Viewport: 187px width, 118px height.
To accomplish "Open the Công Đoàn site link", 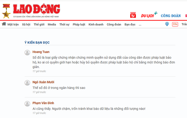I will click(171, 16).
